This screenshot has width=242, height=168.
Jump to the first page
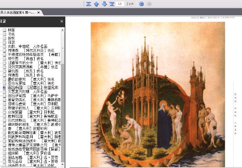88,4
